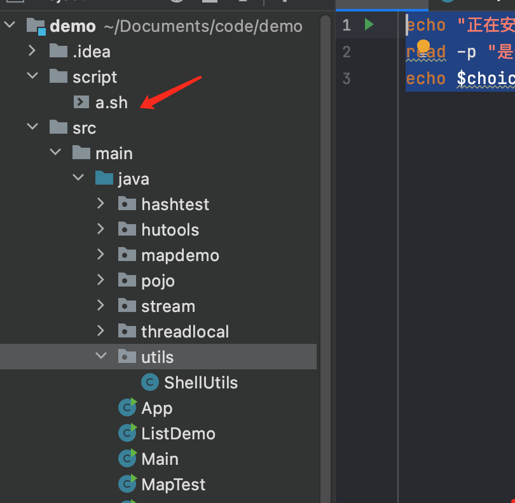Click the App class icon
Image resolution: width=515 pixels, height=503 pixels.
(x=127, y=407)
